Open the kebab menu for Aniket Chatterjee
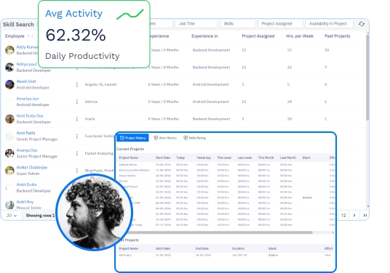 click(76, 171)
